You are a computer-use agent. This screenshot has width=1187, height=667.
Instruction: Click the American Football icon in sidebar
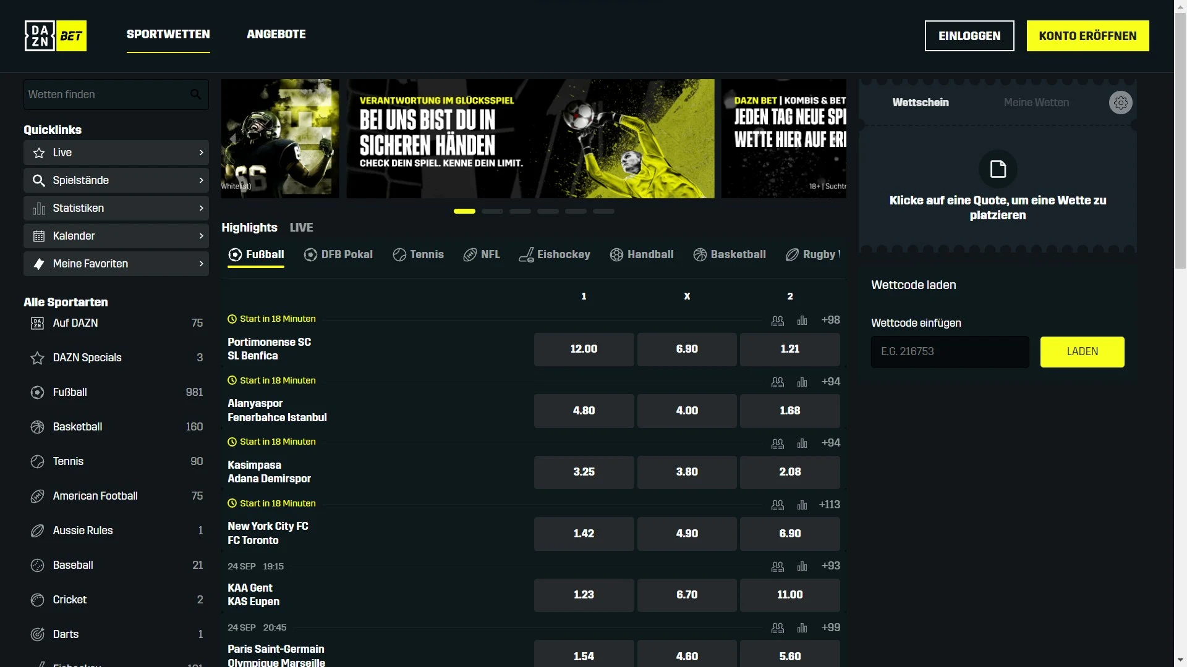coord(38,496)
